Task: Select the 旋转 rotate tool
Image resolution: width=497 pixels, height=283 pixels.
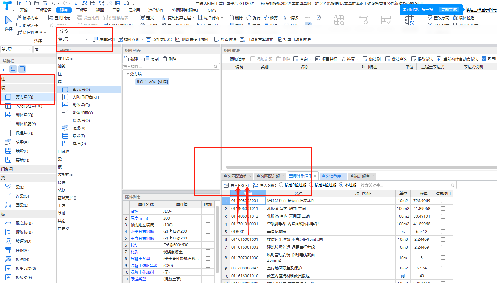Action: tap(253, 18)
